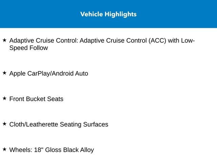This screenshot has width=217, height=163.
Task: Click the "Speed Follow" continuation line
Action: 28,48
